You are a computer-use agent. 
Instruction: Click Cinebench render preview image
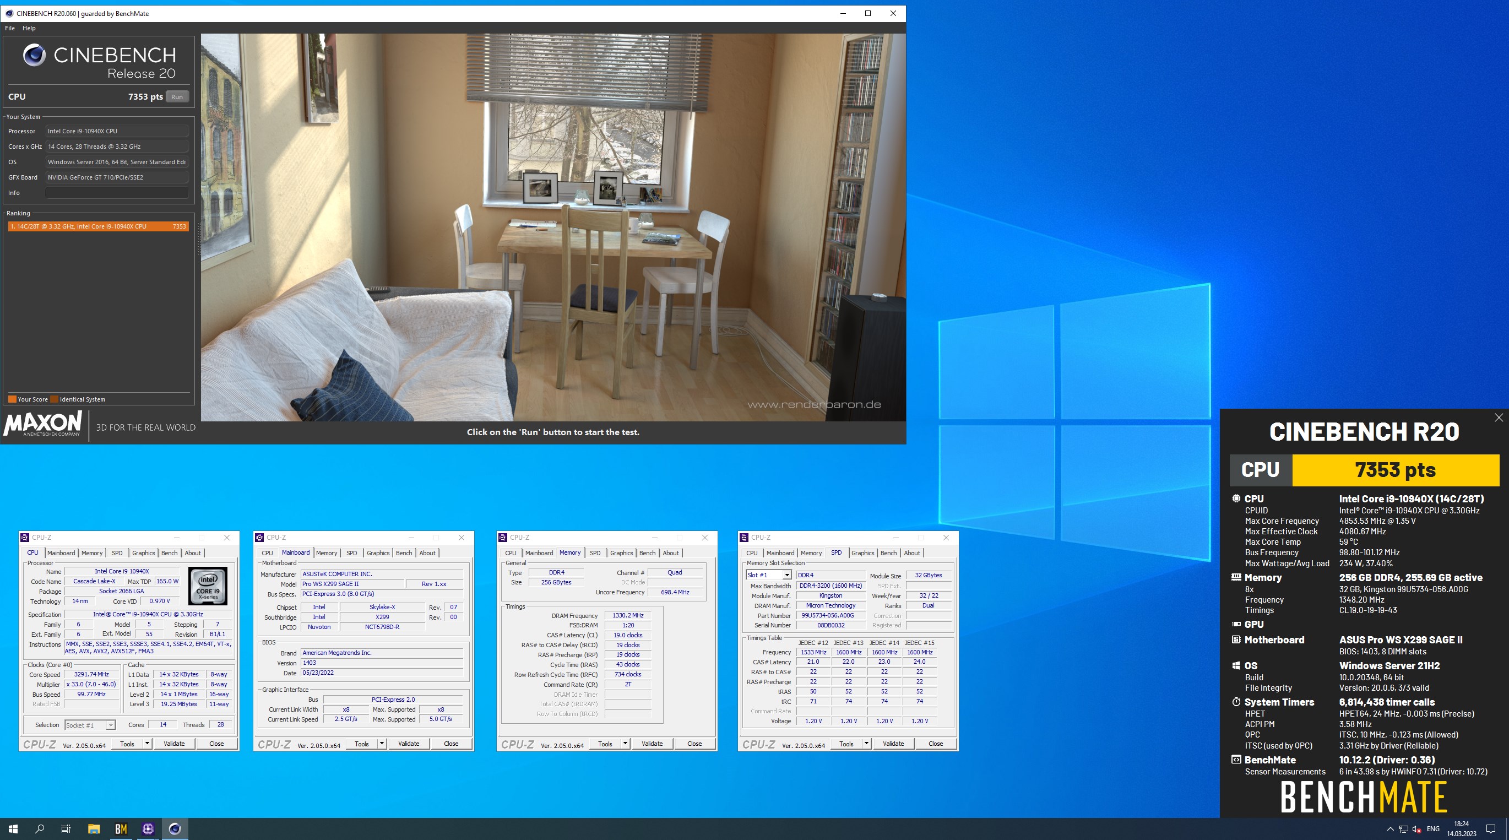click(x=553, y=227)
